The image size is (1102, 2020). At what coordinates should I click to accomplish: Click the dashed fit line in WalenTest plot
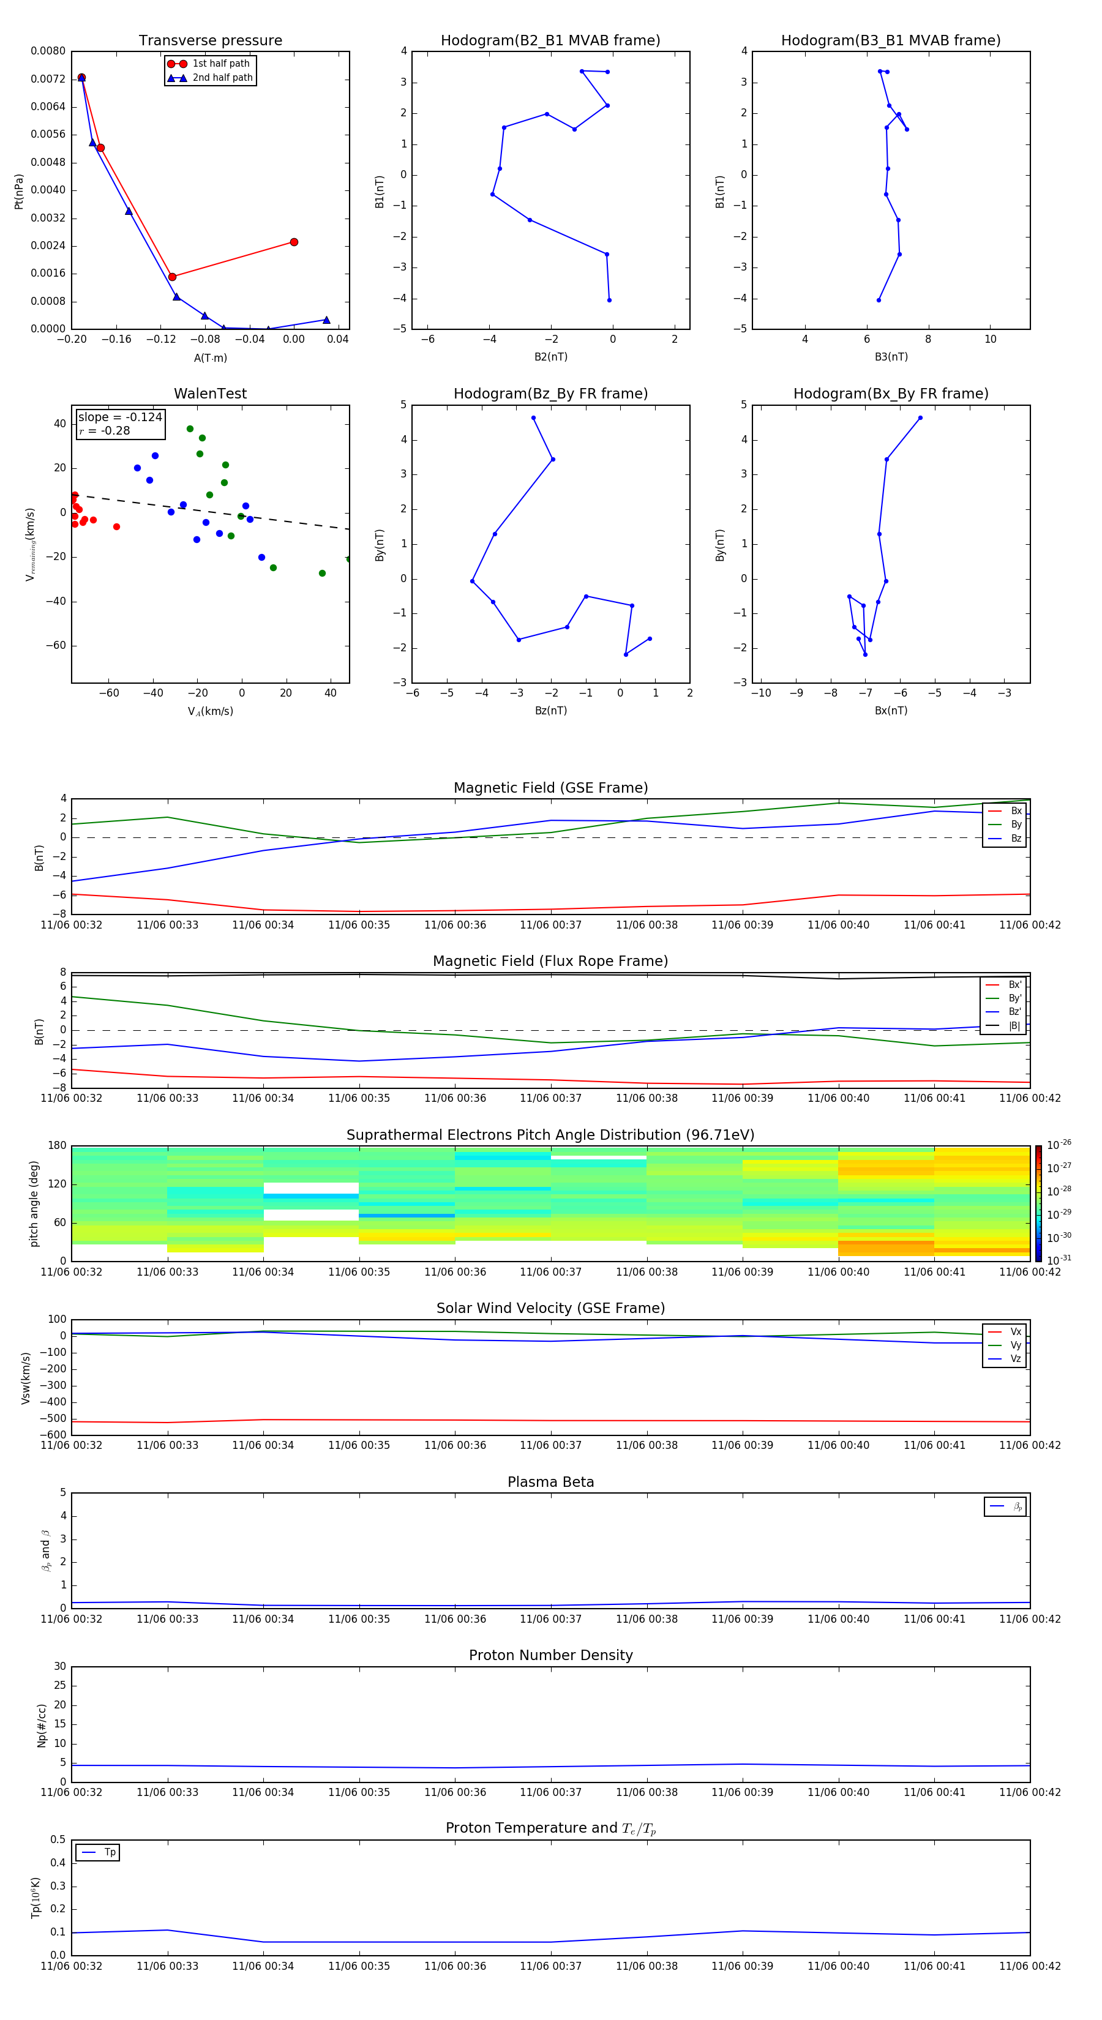pos(210,511)
